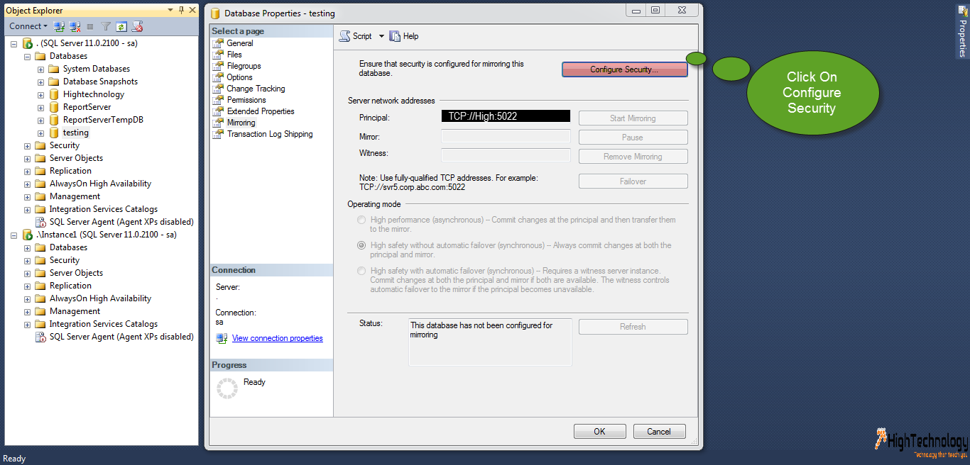
Task: Select AlwaysOn High Availability under default server
Action: [x=100, y=184]
